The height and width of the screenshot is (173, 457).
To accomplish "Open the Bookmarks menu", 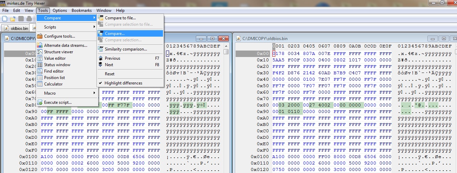I will point(81,11).
